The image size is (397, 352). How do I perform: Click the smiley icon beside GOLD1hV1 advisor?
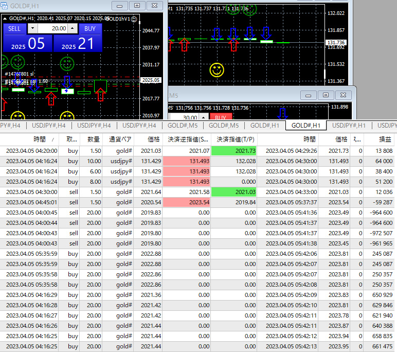click(x=134, y=19)
